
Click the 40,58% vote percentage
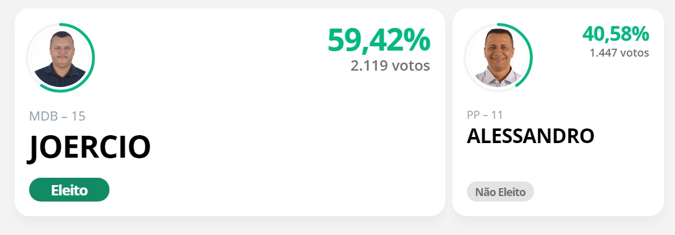(615, 34)
